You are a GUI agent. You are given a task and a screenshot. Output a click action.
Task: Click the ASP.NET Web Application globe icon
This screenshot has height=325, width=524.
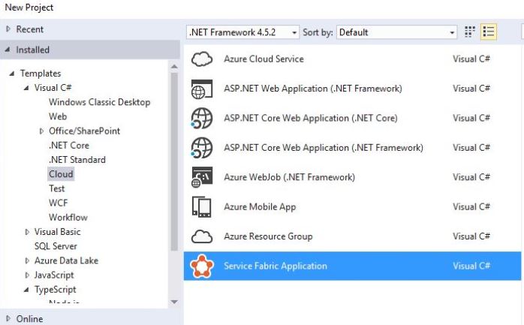tap(203, 89)
